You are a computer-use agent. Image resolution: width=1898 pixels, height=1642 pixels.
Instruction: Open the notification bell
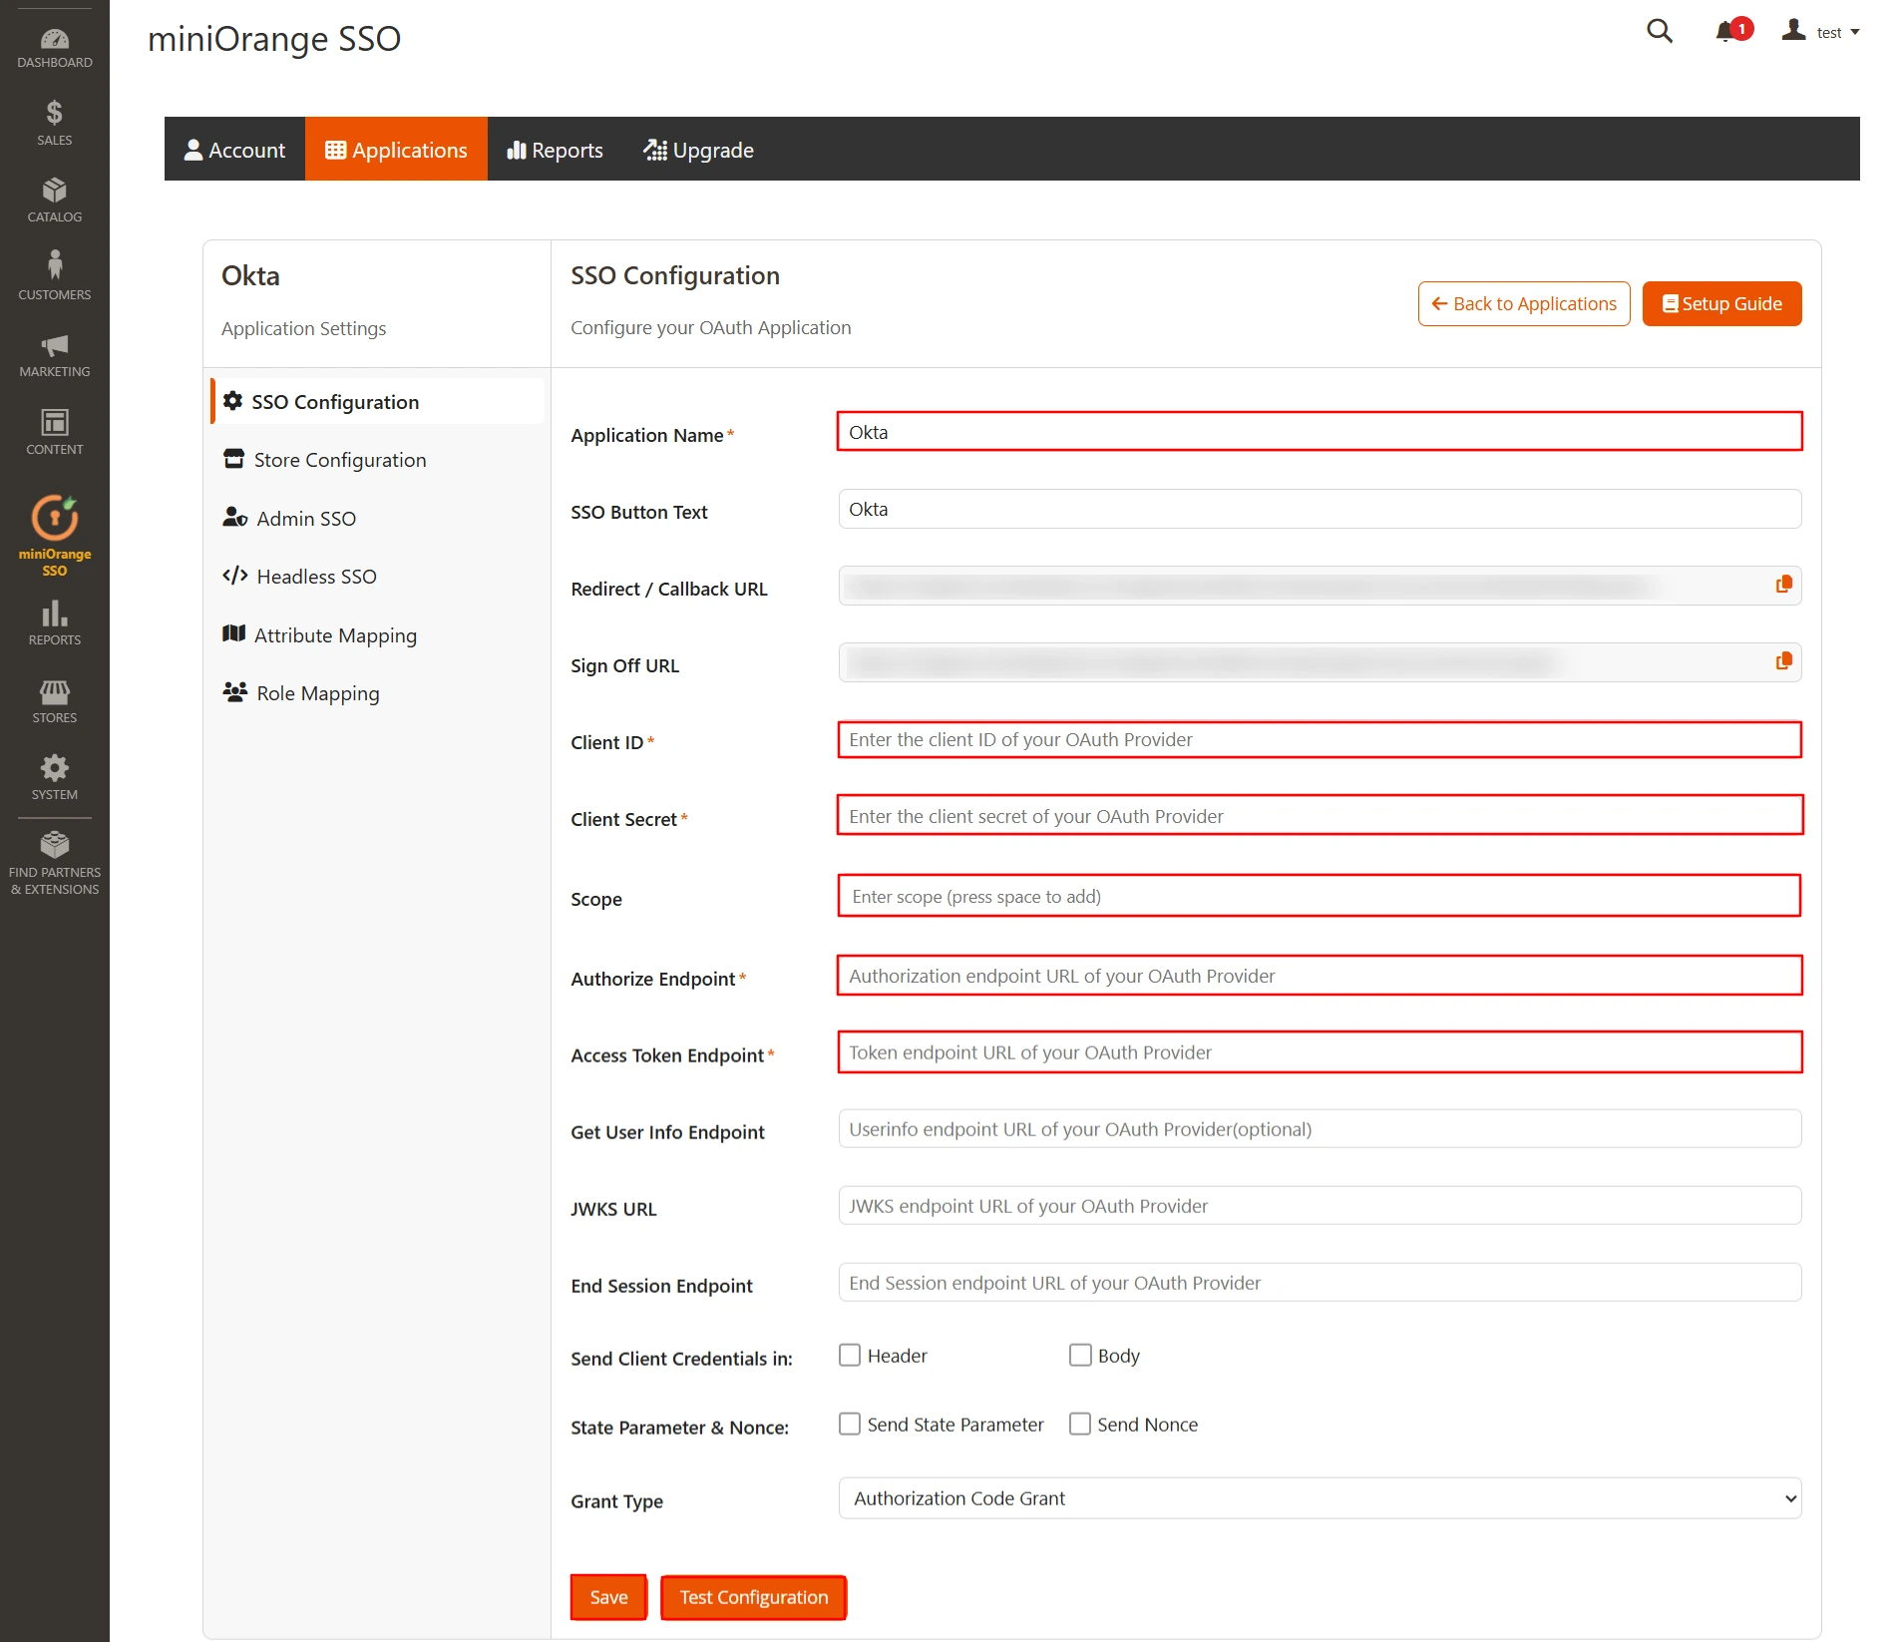[x=1725, y=31]
